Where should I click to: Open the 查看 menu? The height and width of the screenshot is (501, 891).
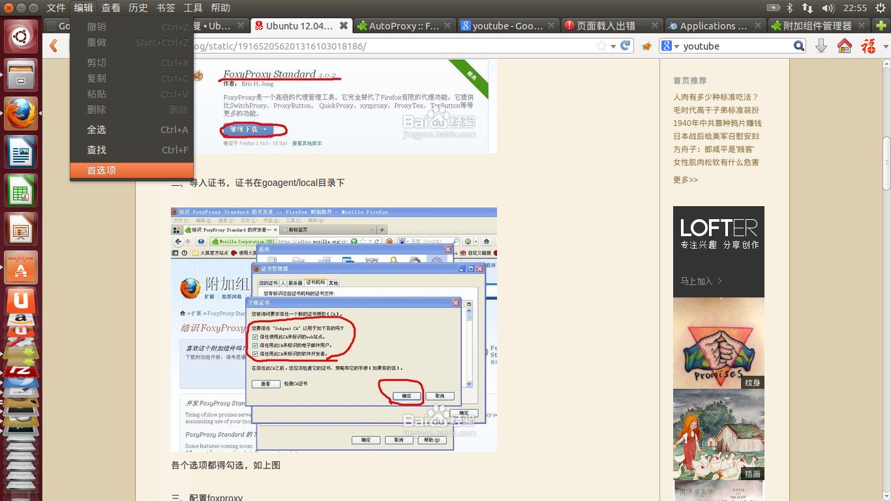[x=111, y=8]
